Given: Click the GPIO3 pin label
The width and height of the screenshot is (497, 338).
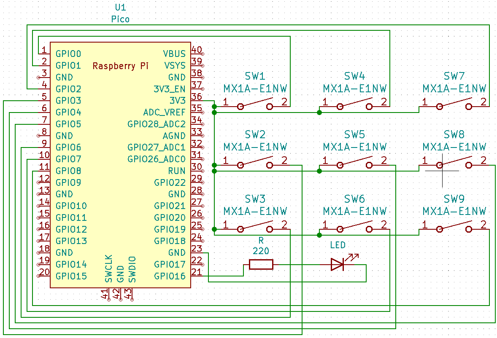Looking at the screenshot, I should [x=68, y=101].
